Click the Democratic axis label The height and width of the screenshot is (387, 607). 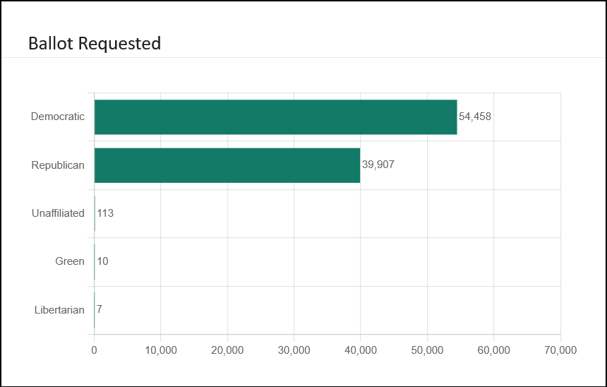tap(58, 117)
